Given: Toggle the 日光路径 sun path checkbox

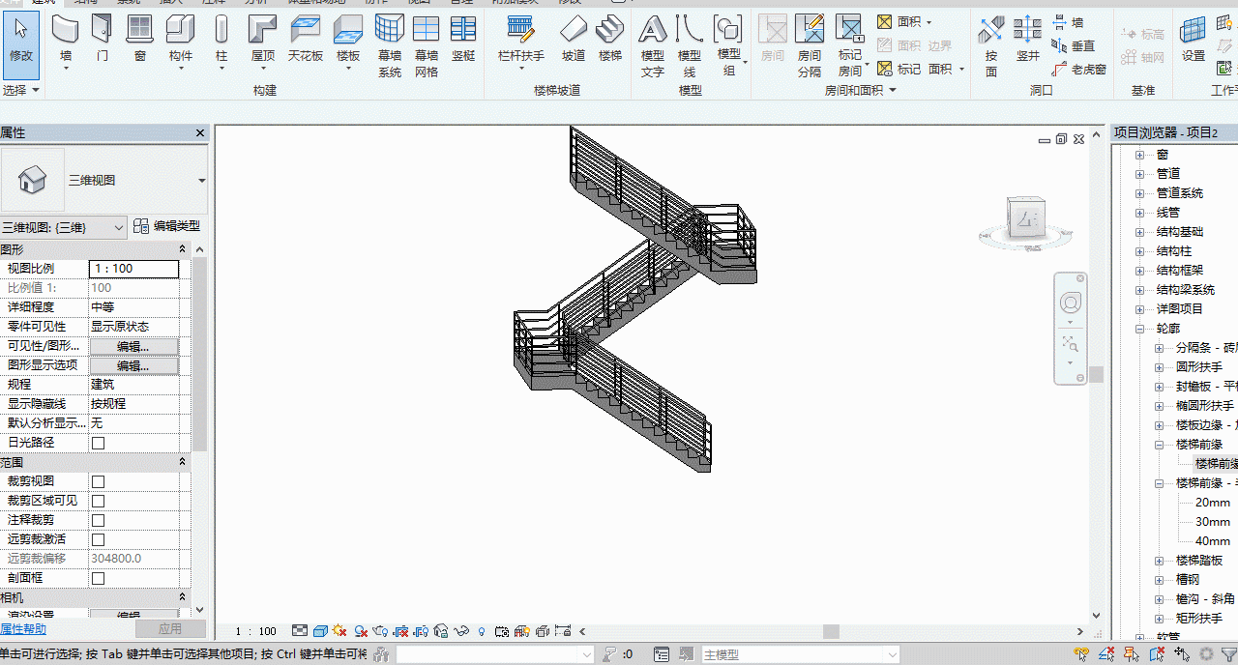Looking at the screenshot, I should tap(98, 443).
